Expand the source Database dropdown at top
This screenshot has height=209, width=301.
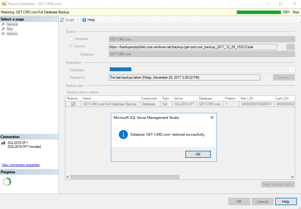[x=292, y=39]
